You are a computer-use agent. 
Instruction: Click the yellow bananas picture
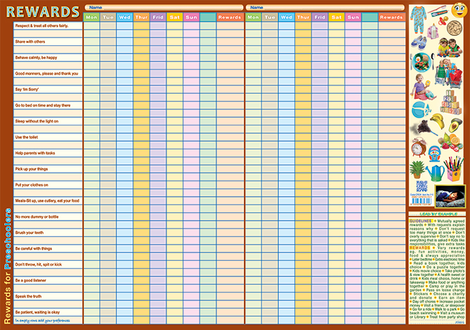pos(438,121)
